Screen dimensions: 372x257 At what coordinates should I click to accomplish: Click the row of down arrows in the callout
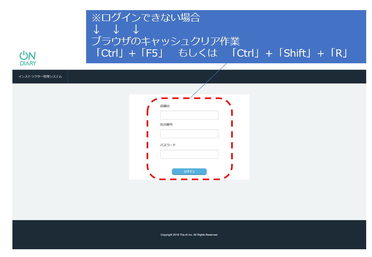[x=115, y=29]
